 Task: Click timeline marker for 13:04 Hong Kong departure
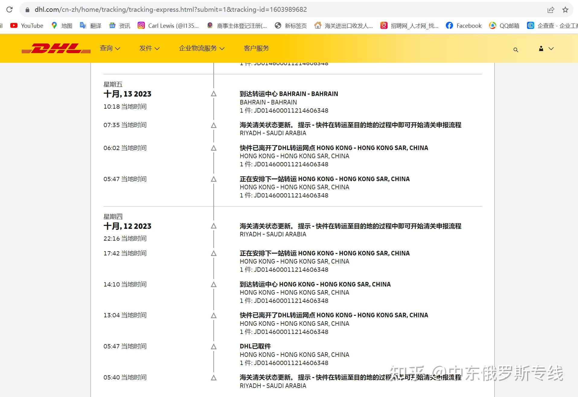[x=214, y=316]
